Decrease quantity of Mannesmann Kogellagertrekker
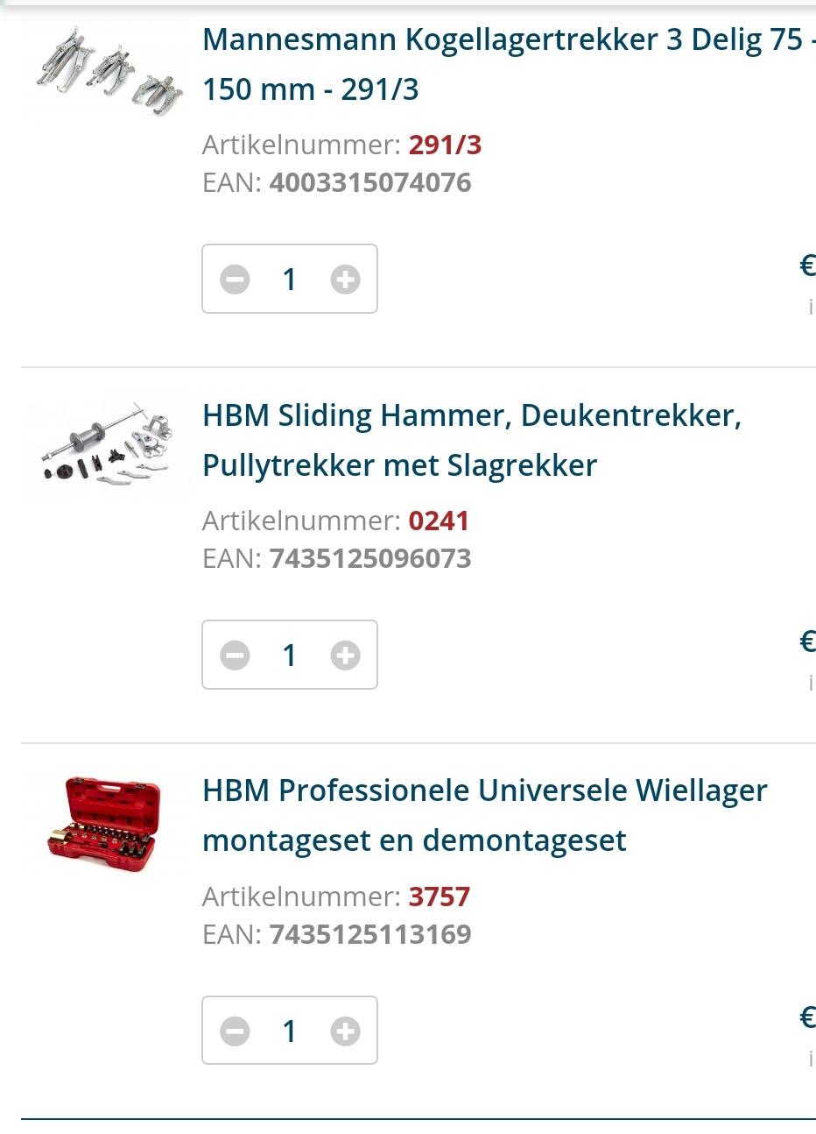 point(235,280)
